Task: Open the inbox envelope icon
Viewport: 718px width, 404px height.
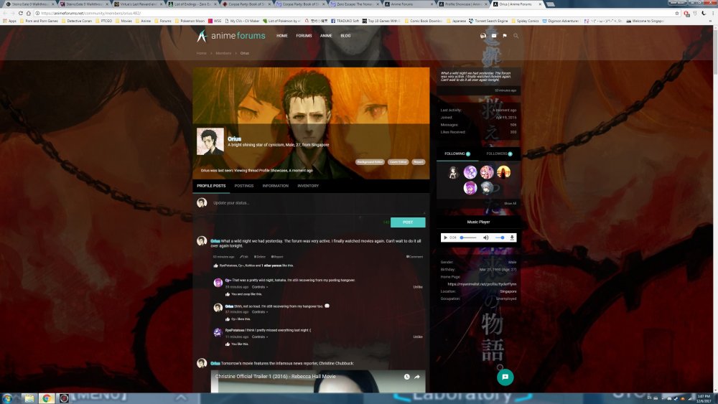Action: (x=494, y=36)
